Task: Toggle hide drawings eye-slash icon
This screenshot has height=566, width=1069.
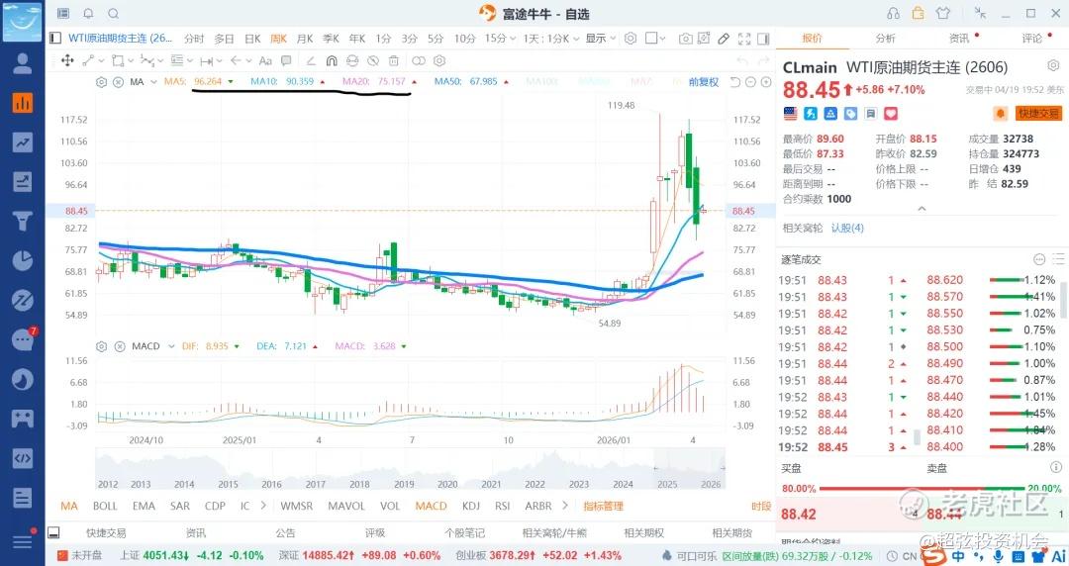Action: coord(373,60)
